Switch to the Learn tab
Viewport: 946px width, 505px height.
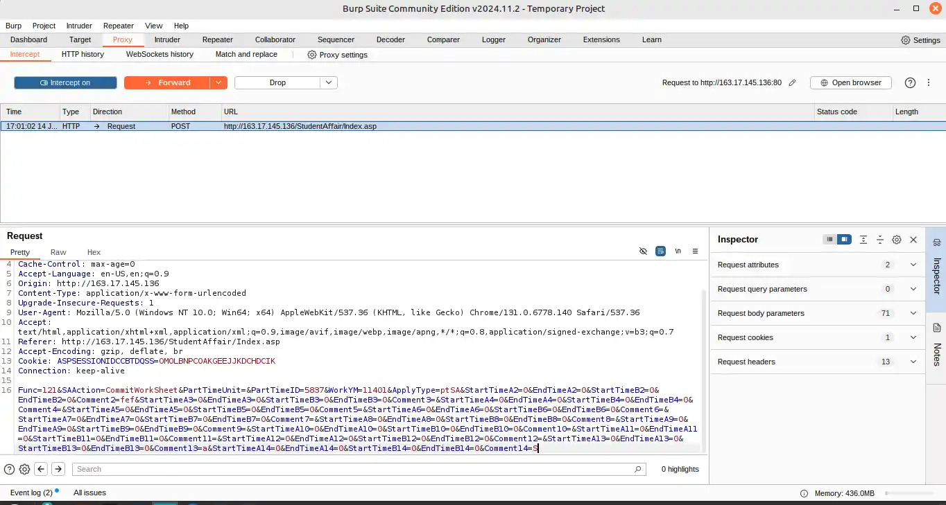(x=652, y=39)
